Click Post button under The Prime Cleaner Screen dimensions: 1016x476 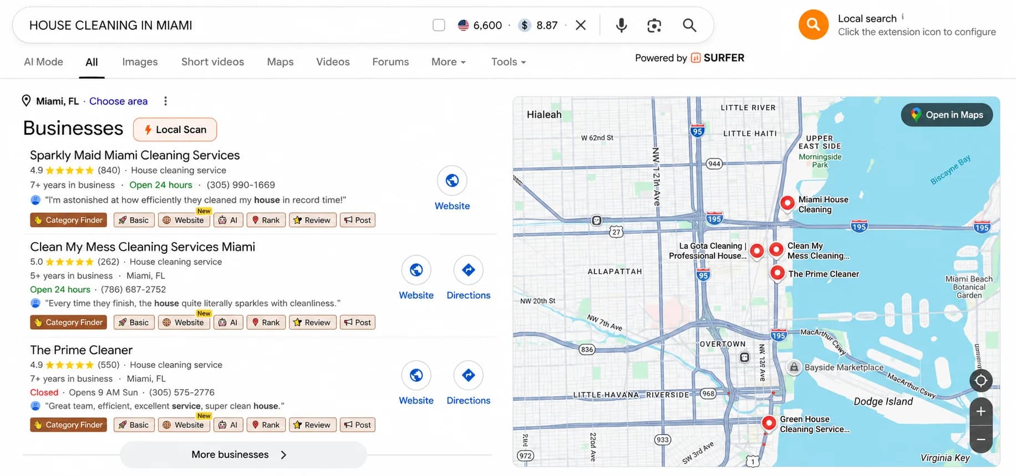[x=357, y=425]
